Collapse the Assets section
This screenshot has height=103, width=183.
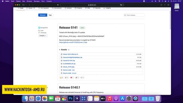[64, 49]
